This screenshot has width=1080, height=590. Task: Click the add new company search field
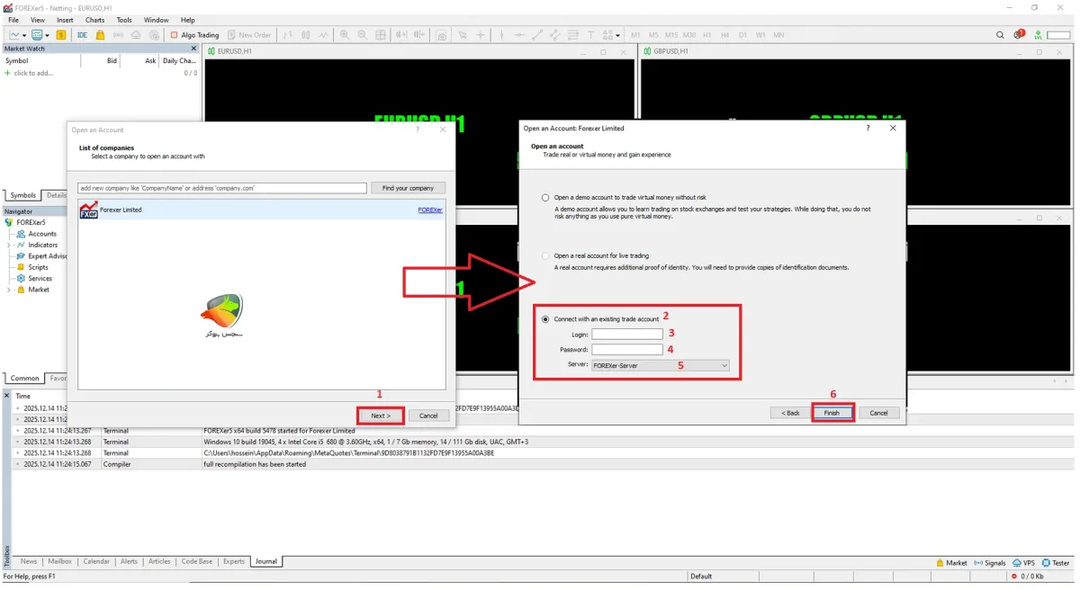tap(222, 188)
